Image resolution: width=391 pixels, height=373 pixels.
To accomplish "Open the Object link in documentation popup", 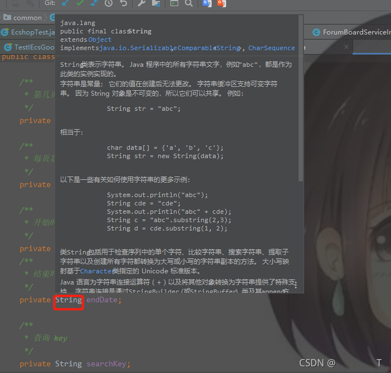I will pos(100,40).
